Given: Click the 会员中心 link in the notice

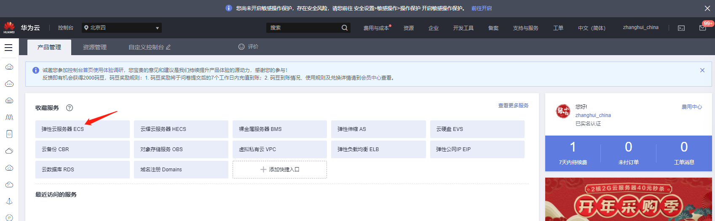Looking at the screenshot, I should click(371, 78).
